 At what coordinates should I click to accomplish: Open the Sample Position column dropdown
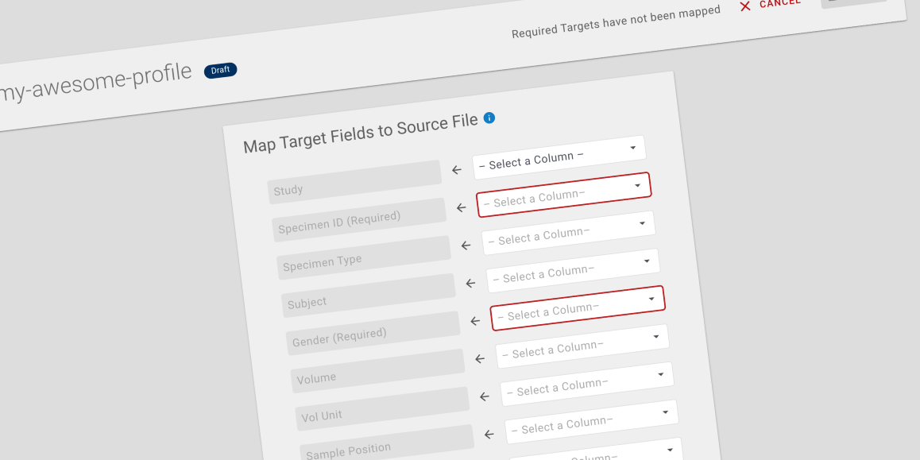[592, 421]
